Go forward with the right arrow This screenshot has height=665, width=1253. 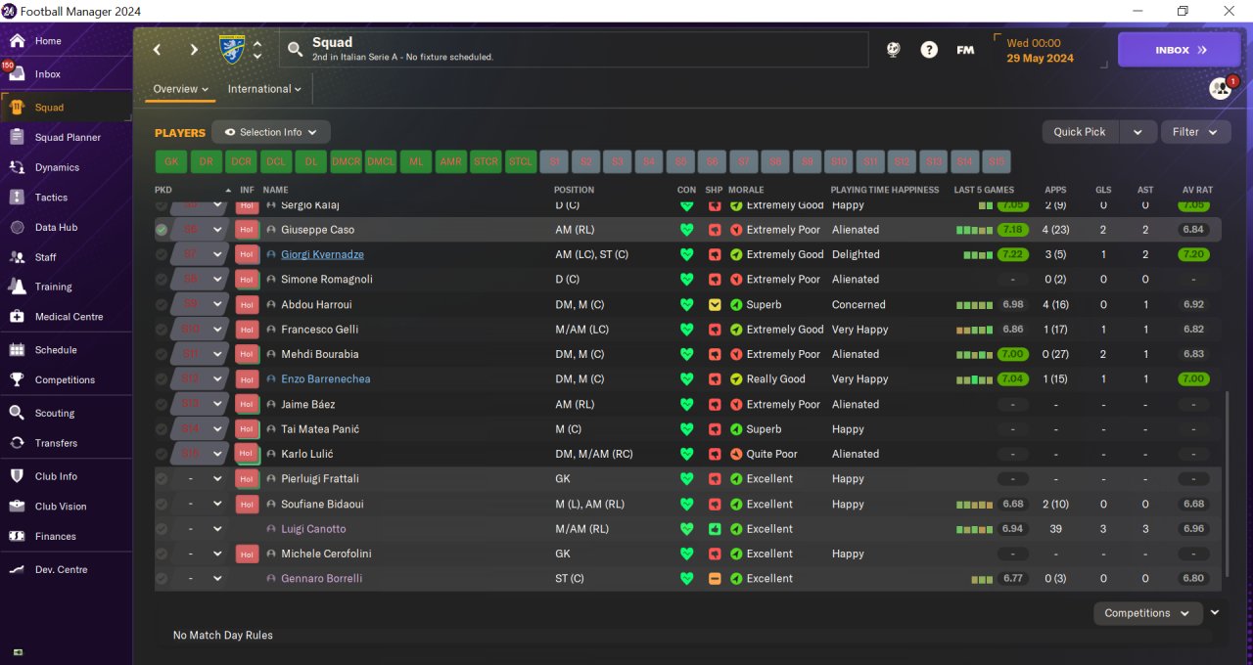click(x=194, y=50)
